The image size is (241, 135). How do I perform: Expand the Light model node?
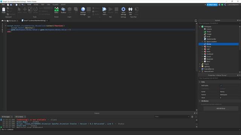coord(202,49)
